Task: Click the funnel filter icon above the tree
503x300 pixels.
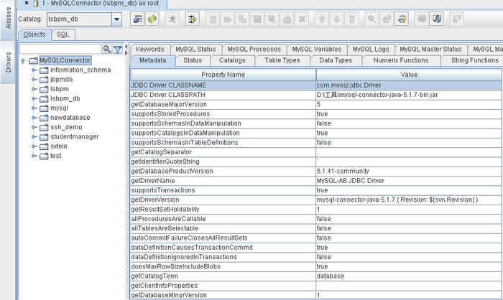Action: [118, 49]
